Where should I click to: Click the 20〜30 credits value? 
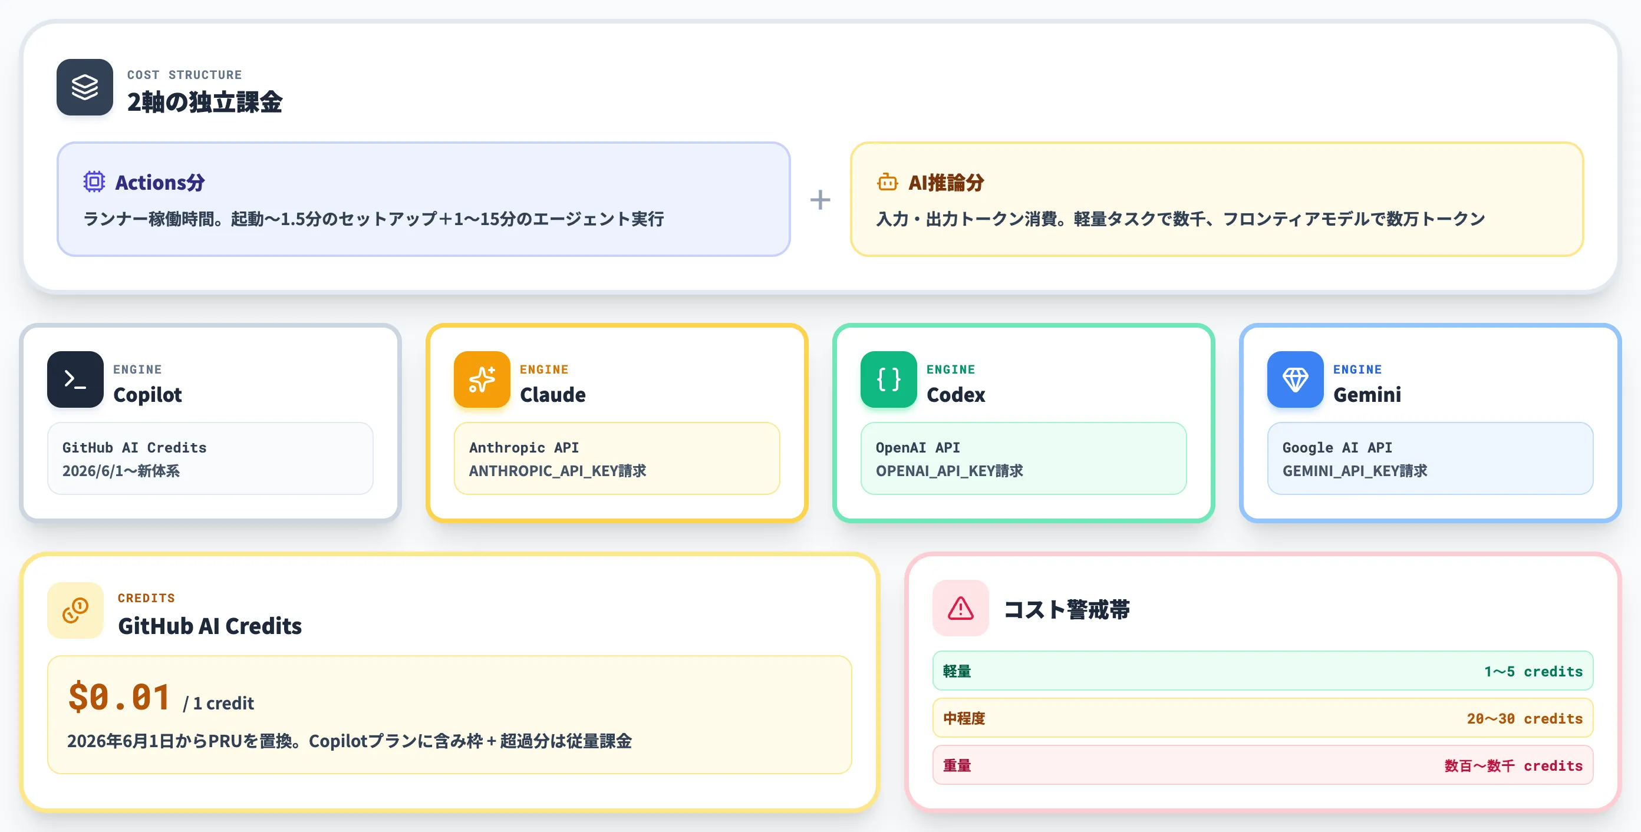[1524, 718]
